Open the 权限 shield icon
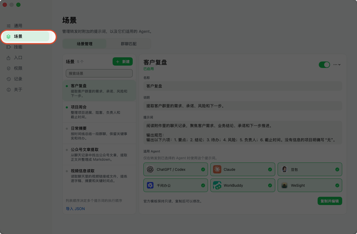 pyautogui.click(x=9, y=69)
